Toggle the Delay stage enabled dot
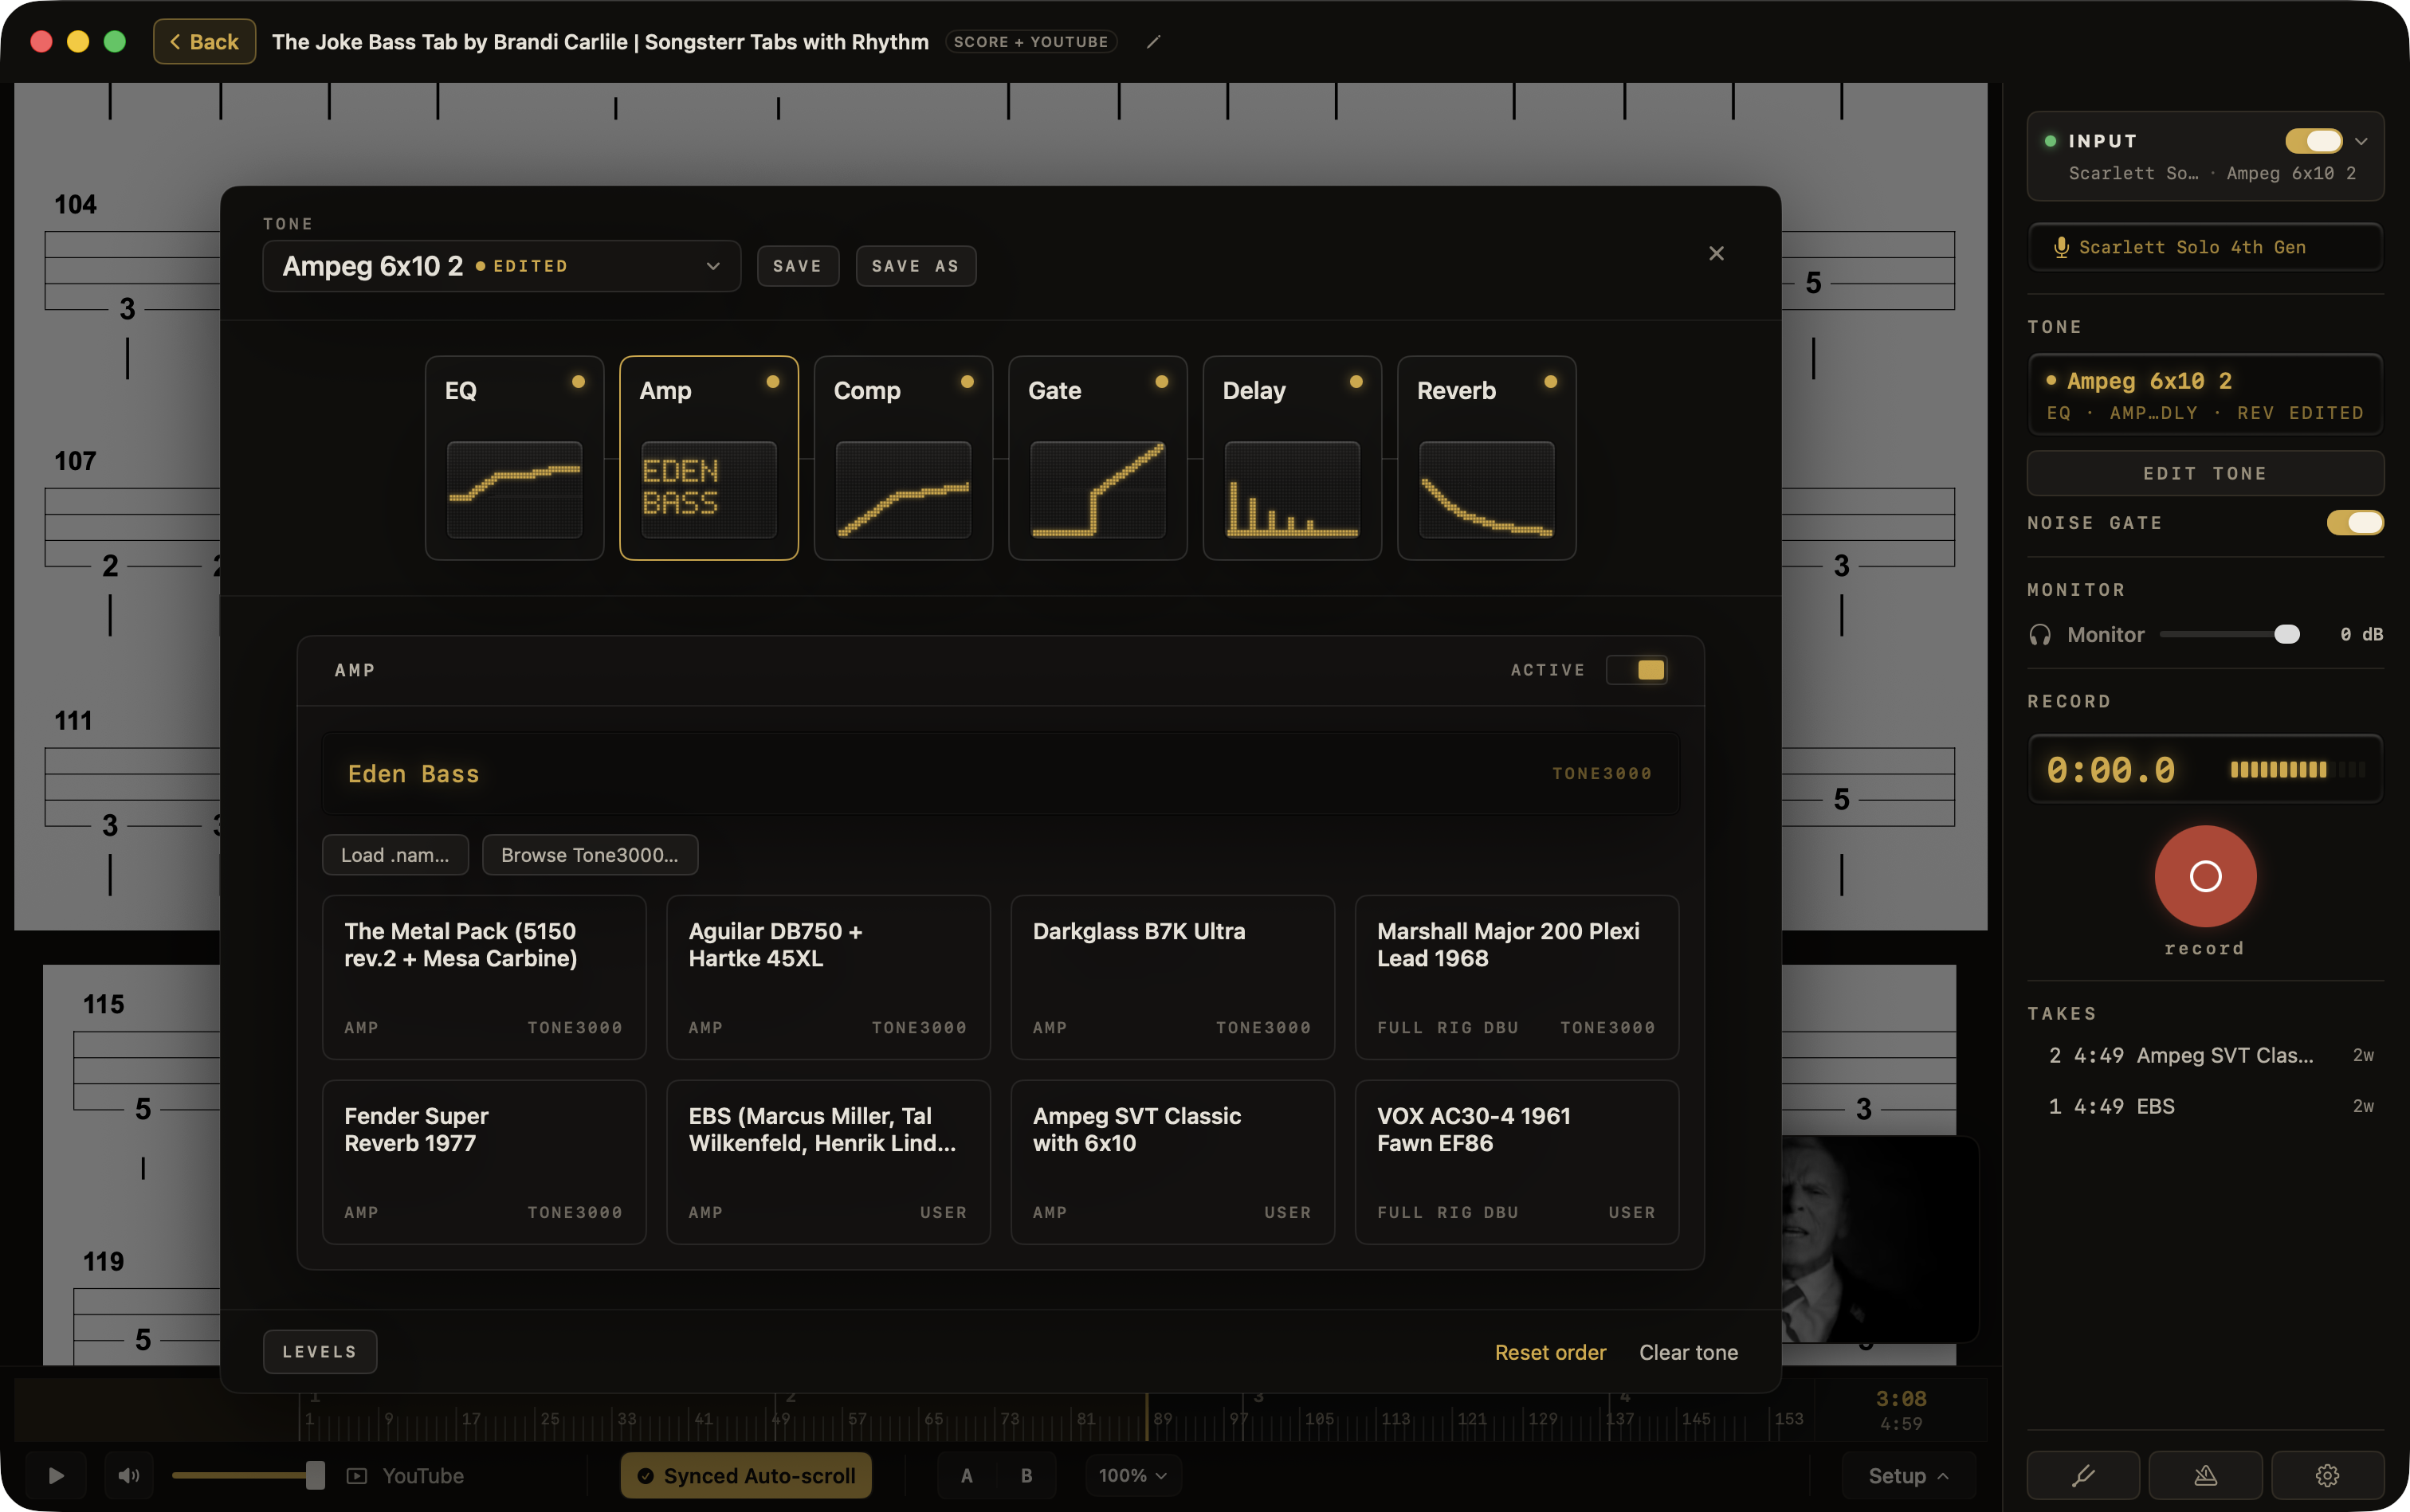The image size is (2410, 1512). click(1356, 381)
